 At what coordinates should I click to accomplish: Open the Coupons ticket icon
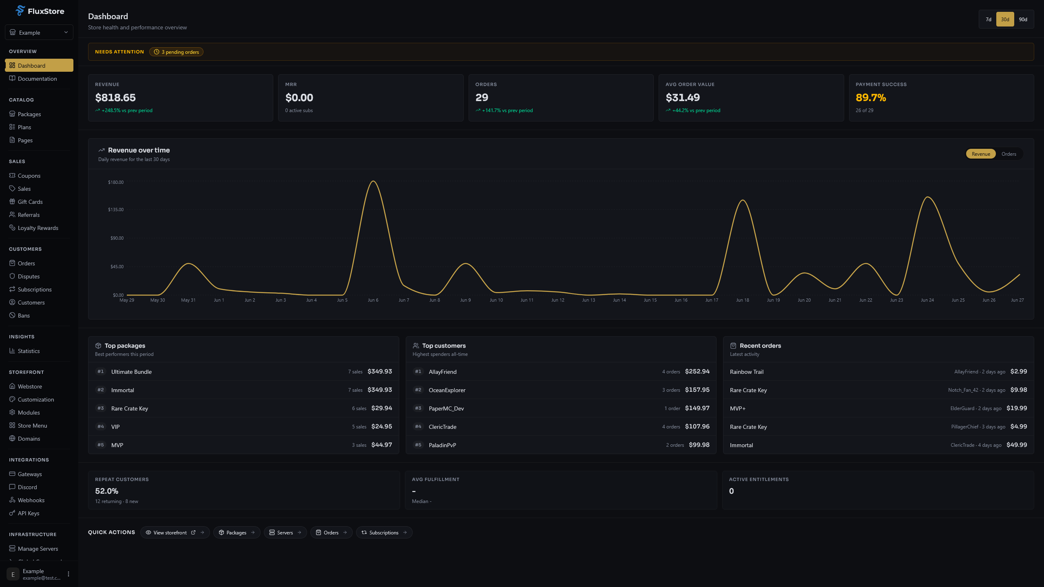[x=12, y=176]
